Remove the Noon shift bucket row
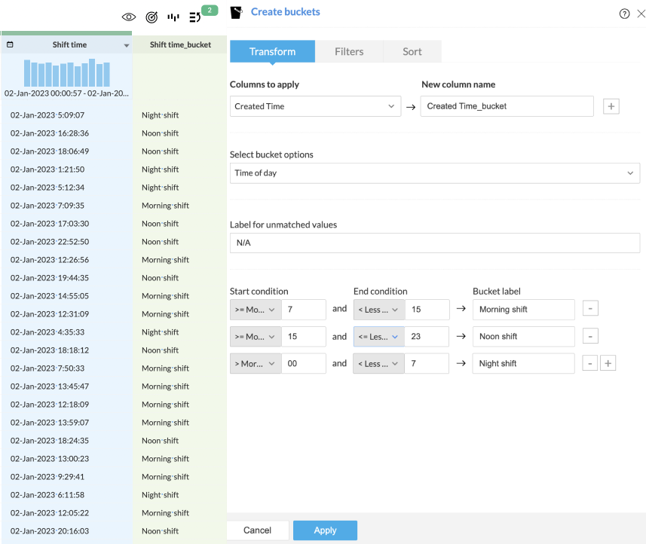Image resolution: width=646 pixels, height=544 pixels. pos(590,337)
